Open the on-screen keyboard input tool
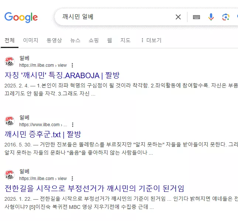Viewport: 238px width, 221px height. [196, 17]
